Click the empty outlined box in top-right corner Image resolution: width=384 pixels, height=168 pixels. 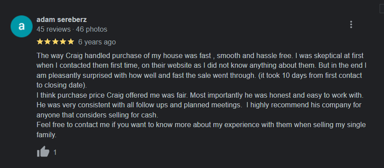[x=382, y=8]
